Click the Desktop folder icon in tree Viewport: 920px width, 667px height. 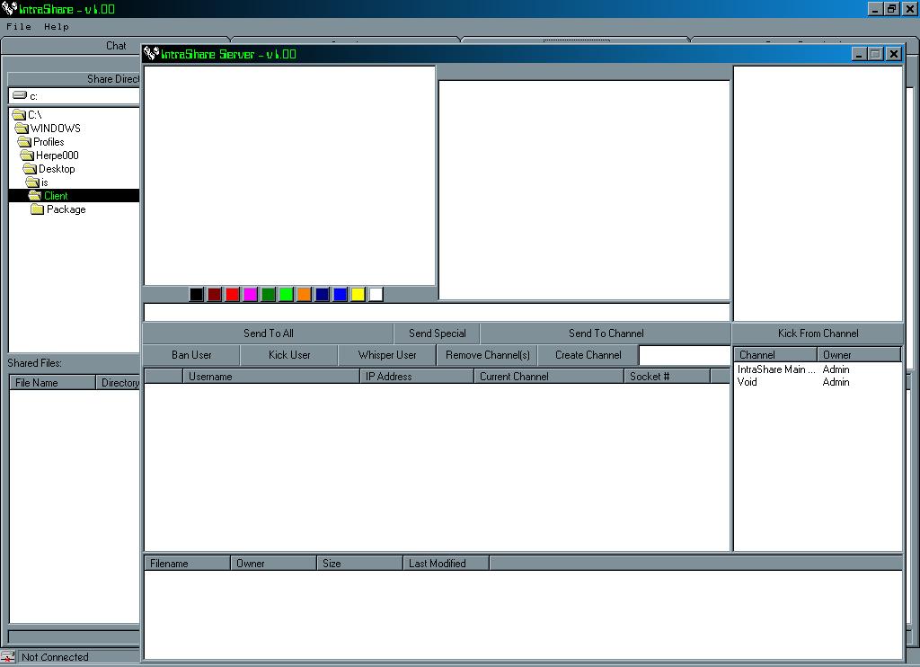point(30,169)
